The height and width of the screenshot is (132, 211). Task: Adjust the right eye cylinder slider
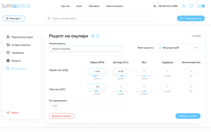(121, 76)
